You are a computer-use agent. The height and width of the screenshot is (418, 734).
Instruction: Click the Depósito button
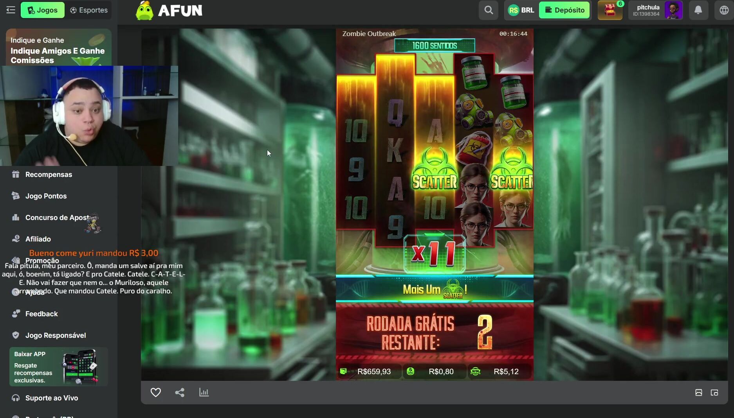564,10
